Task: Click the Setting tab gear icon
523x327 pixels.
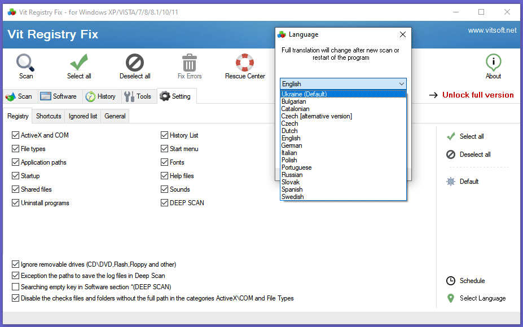Action: 164,96
